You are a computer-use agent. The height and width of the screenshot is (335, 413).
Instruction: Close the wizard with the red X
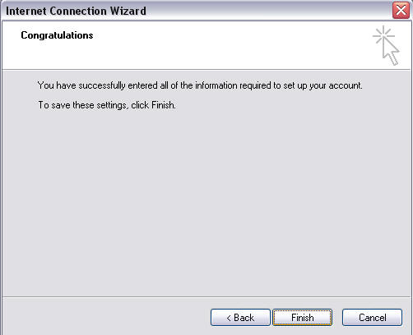coord(401,11)
